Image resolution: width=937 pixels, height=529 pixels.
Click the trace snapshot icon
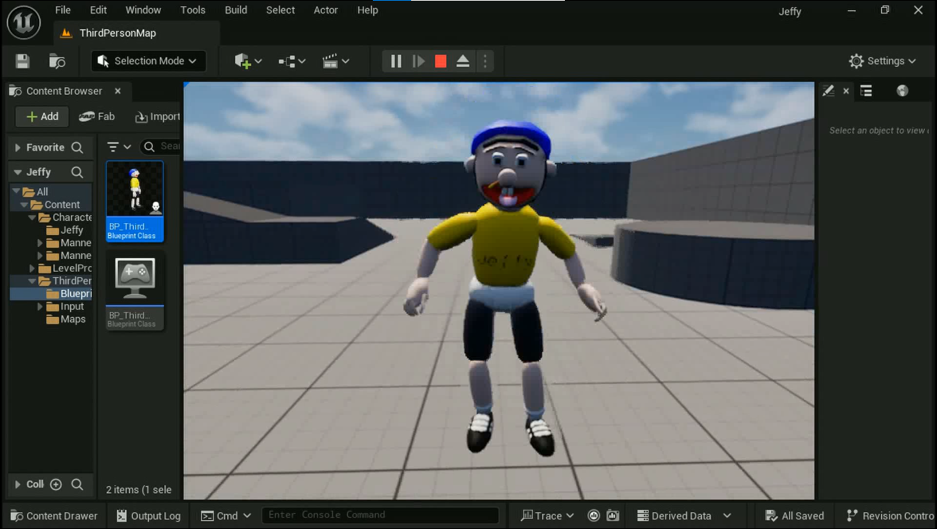613,515
